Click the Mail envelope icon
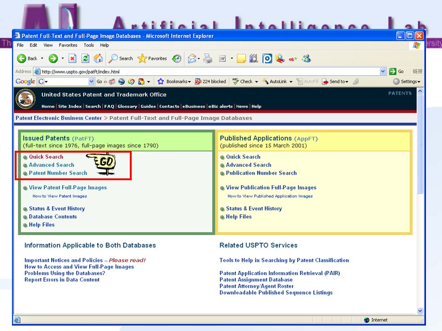Viewport: 442px width, 331px height. [x=192, y=58]
